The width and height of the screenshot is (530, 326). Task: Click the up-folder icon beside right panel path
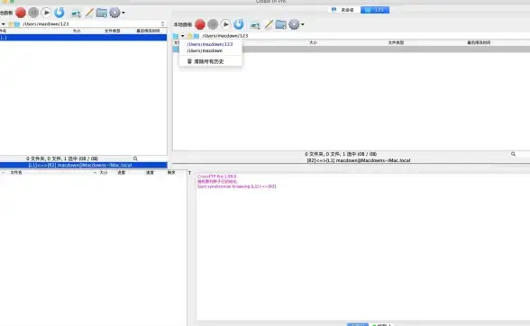point(190,36)
